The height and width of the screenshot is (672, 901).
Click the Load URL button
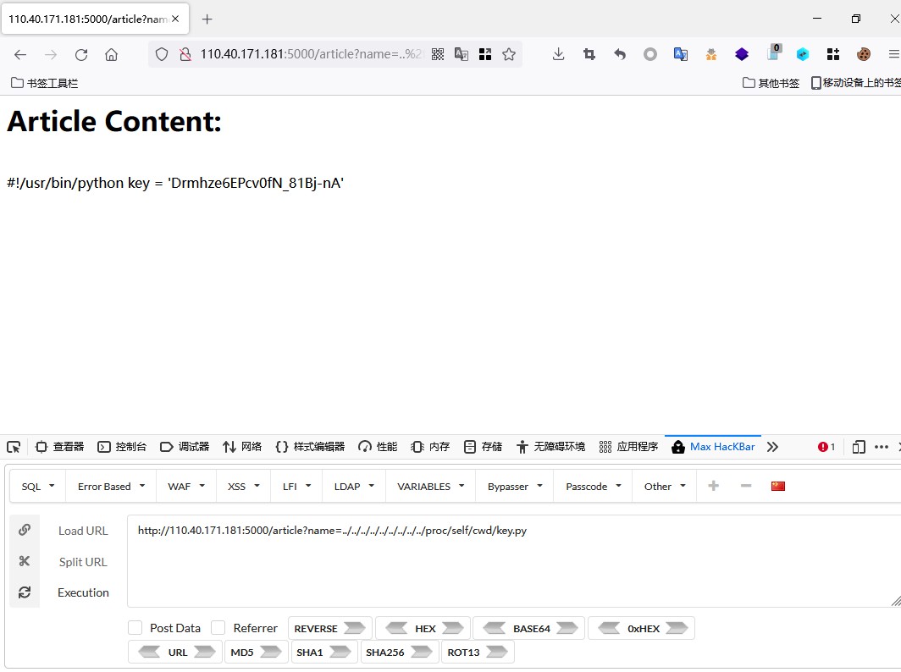click(83, 531)
